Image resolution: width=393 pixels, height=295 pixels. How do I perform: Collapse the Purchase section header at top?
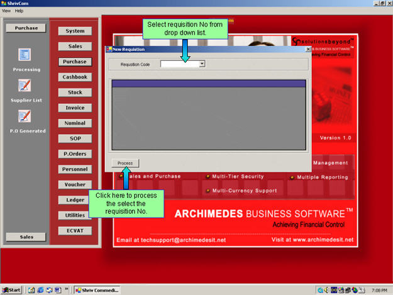(26, 28)
